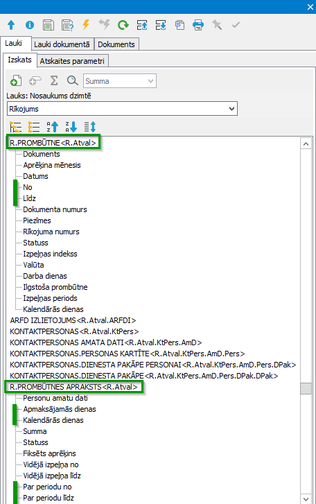Viewport: 316px width, 504px height.
Task: Sort descending with Z-A arrow icon
Action: [x=71, y=127]
